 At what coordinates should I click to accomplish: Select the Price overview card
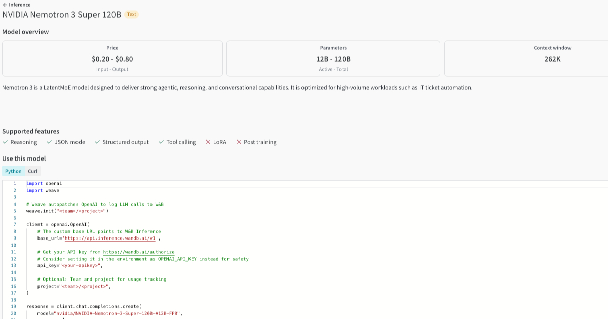pos(112,58)
